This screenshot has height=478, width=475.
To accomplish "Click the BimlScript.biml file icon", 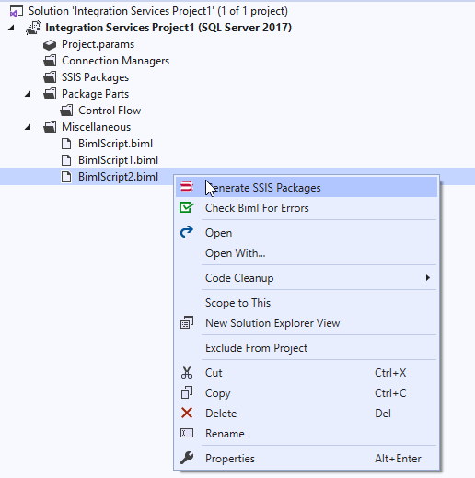I will tap(66, 144).
